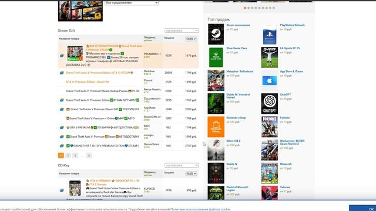Open the green Xbox Game Pass image
This screenshot has height=211, width=376.
(x=216, y=57)
